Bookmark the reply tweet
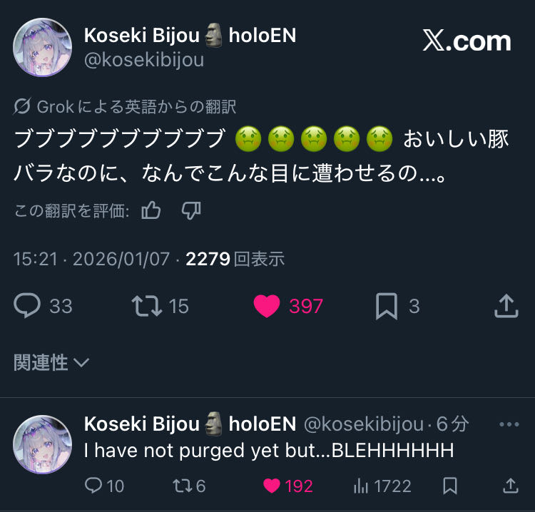The width and height of the screenshot is (535, 512). pos(450,486)
